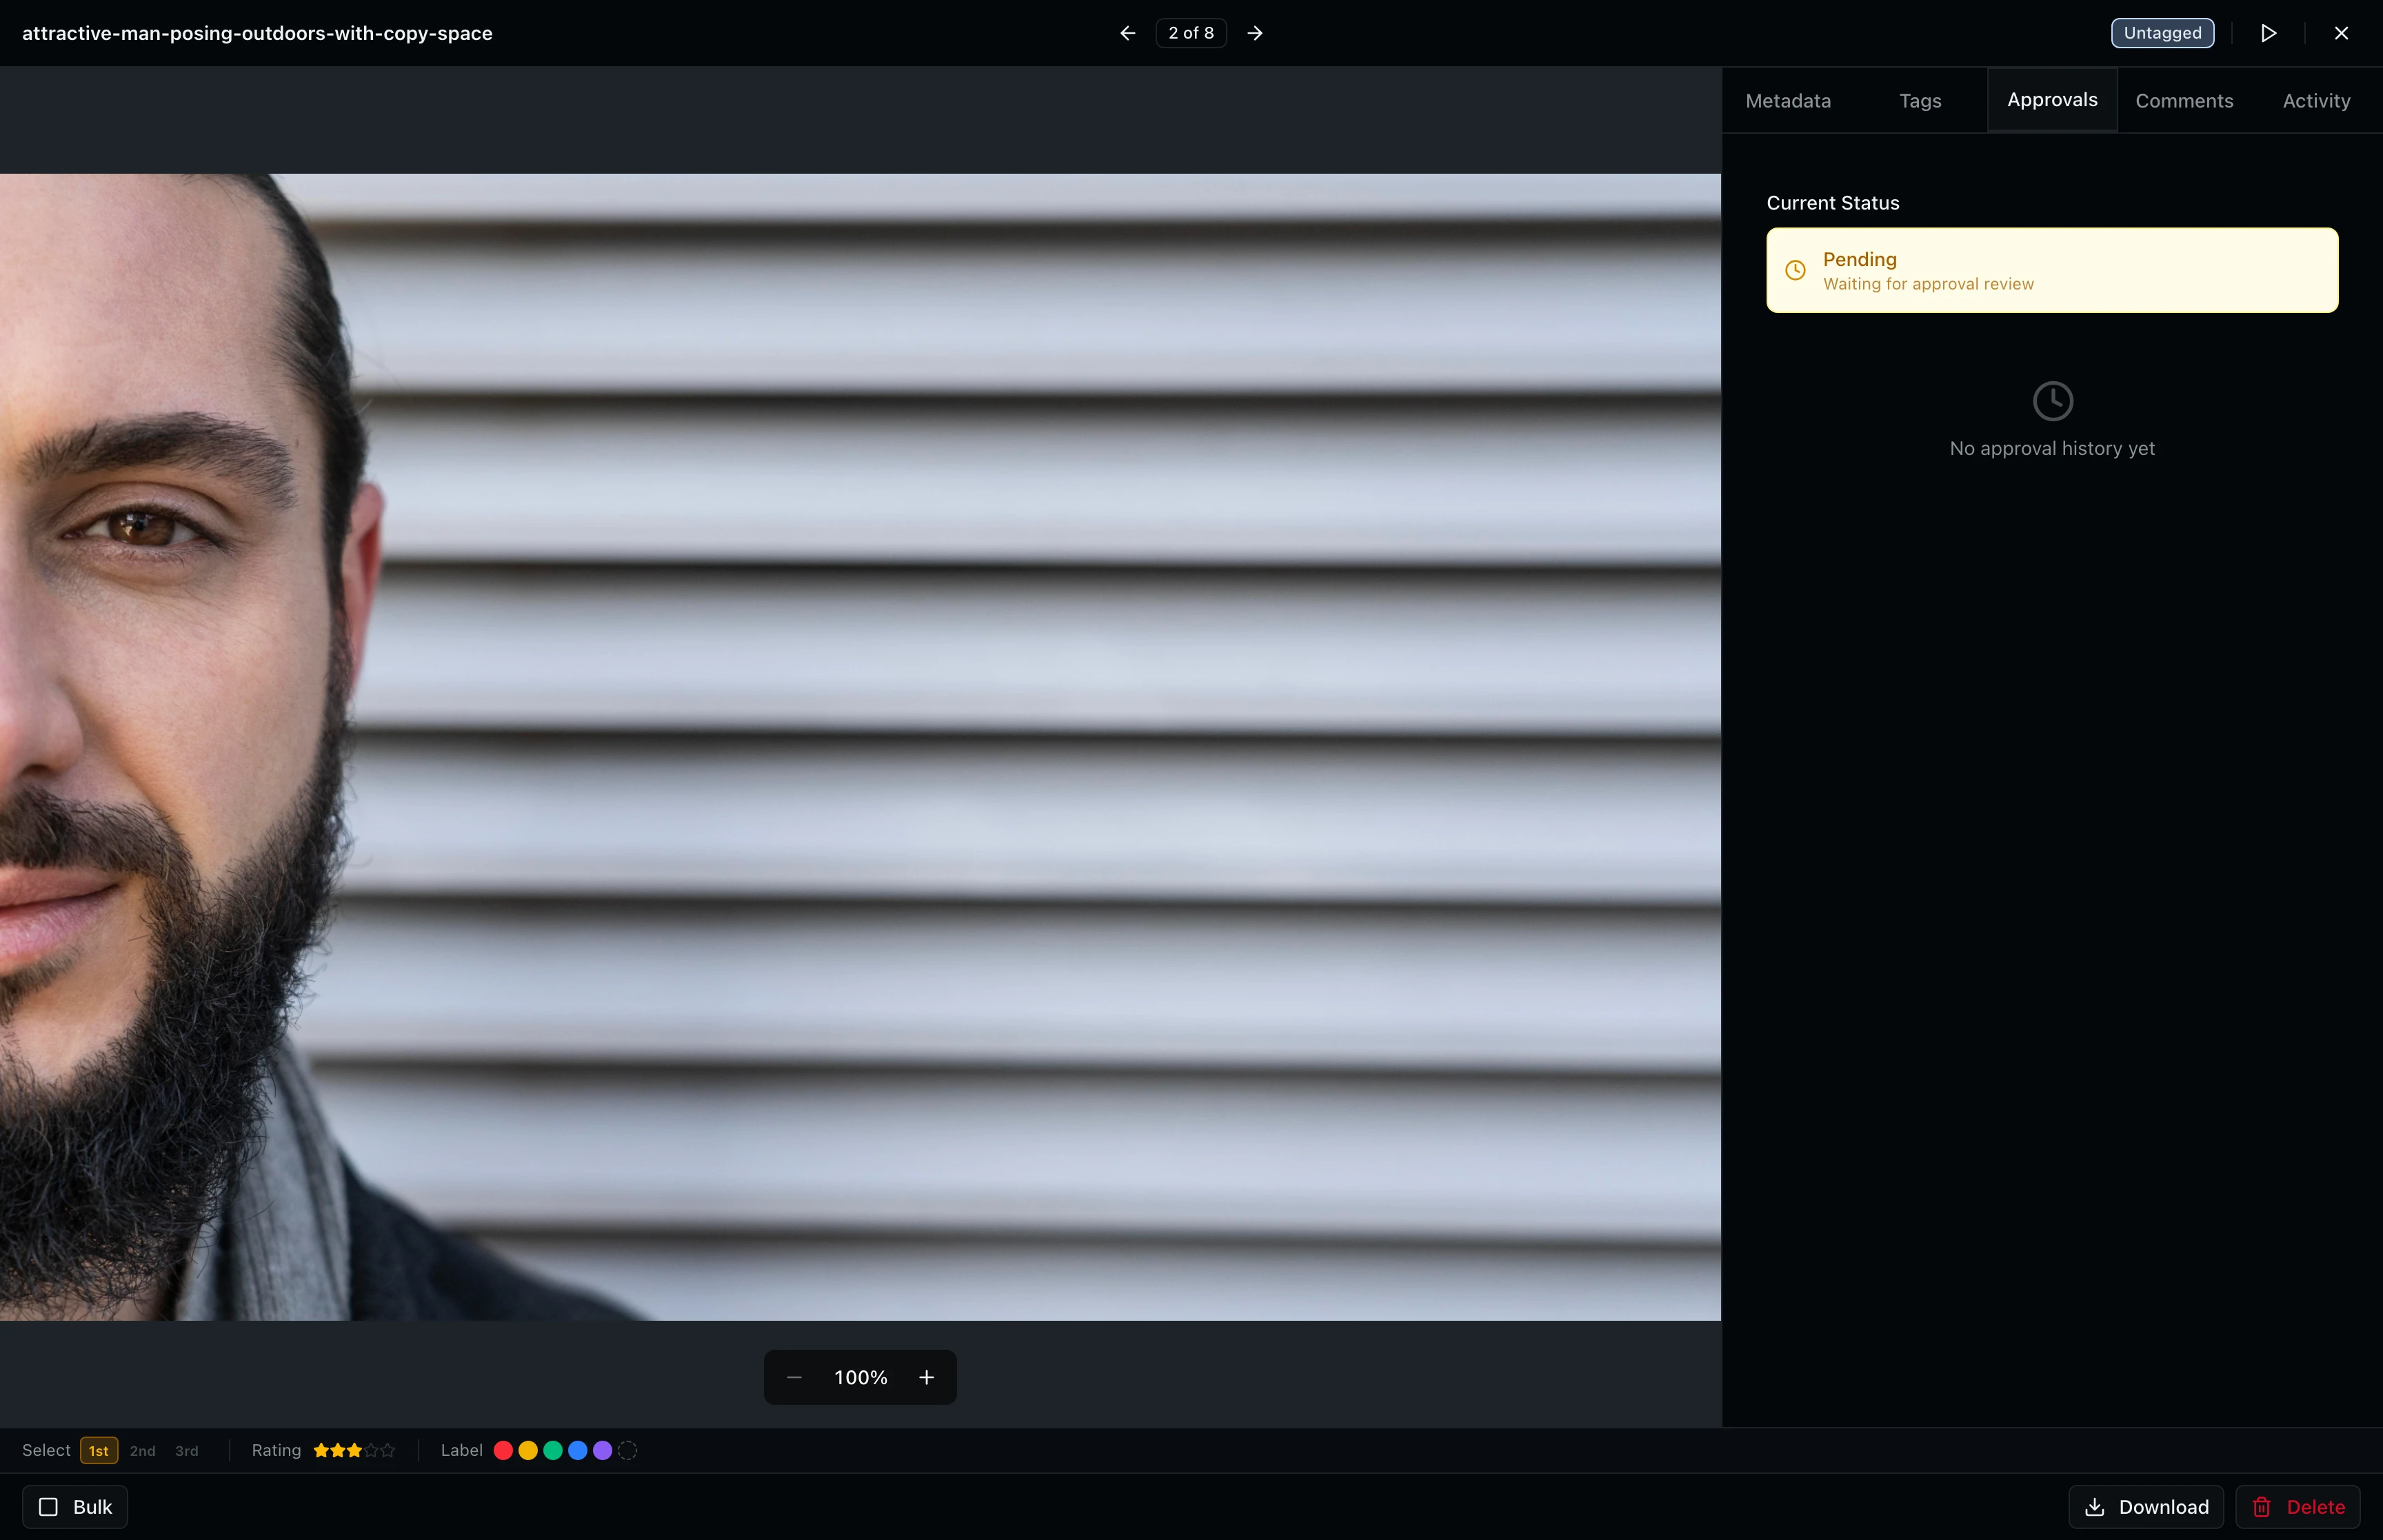
Task: Go to the previous image arrow
Action: click(x=1127, y=33)
